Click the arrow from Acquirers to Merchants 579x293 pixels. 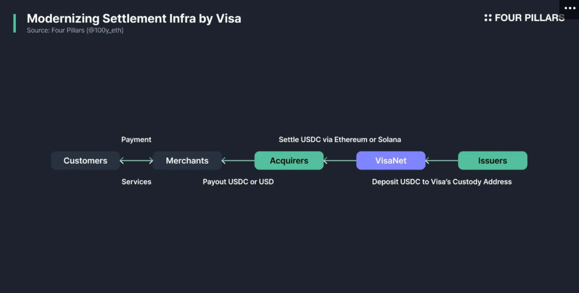click(x=238, y=160)
